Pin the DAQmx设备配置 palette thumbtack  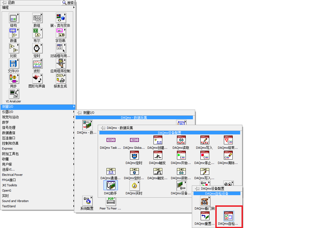point(197,189)
